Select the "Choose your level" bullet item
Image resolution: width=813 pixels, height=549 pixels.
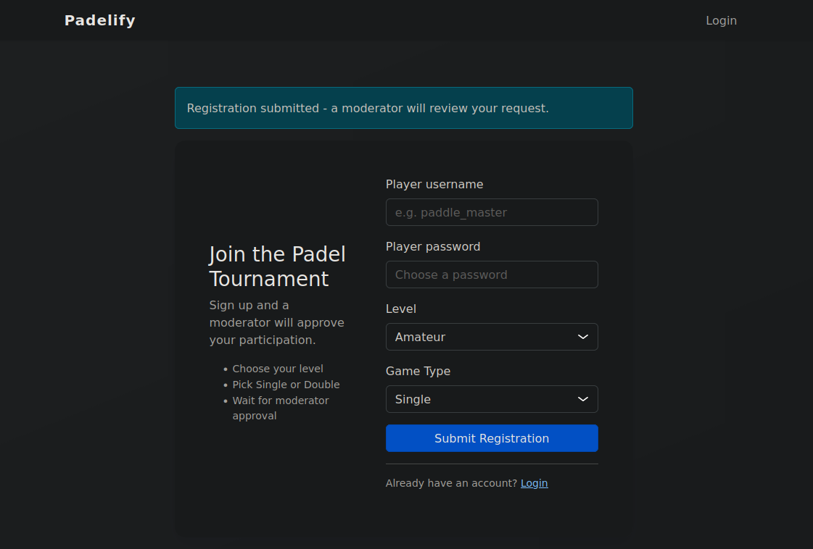[278, 369]
